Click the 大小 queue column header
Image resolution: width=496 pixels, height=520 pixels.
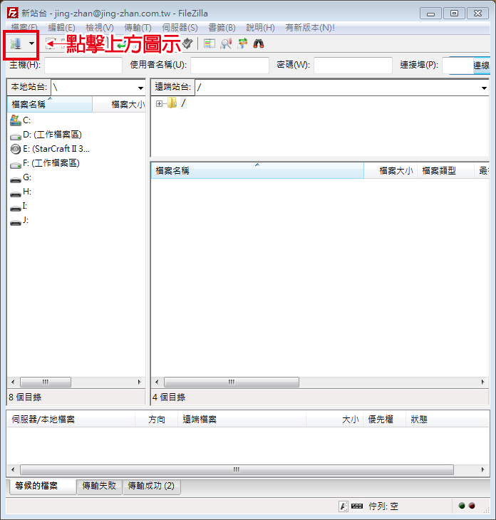pyautogui.click(x=335, y=420)
